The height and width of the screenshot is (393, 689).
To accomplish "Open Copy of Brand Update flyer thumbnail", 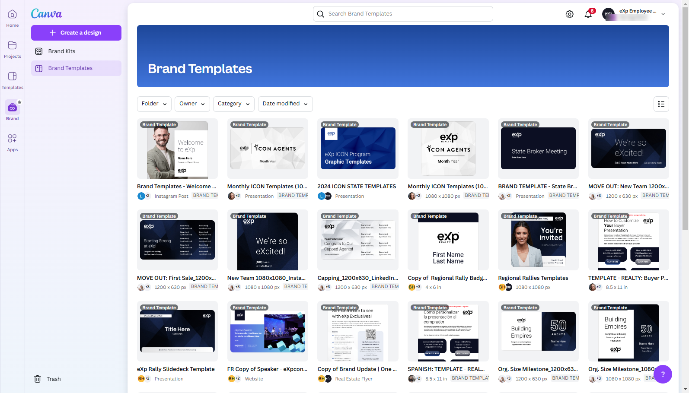I will (x=358, y=331).
